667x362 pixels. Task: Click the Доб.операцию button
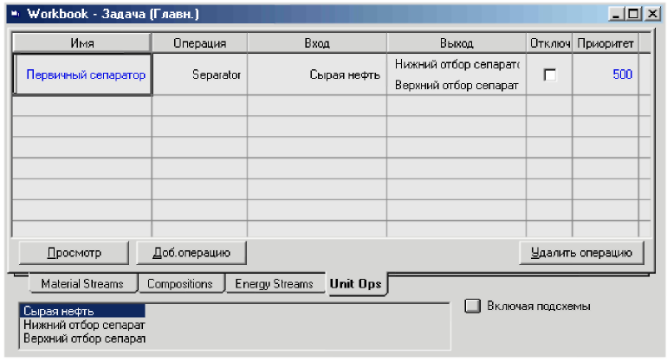coord(191,253)
